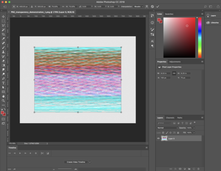Commit the transform with the checkmark

157,7
